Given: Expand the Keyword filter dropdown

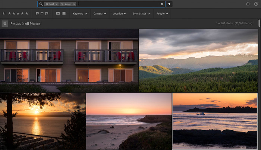Looking at the screenshot, I should (80, 13).
